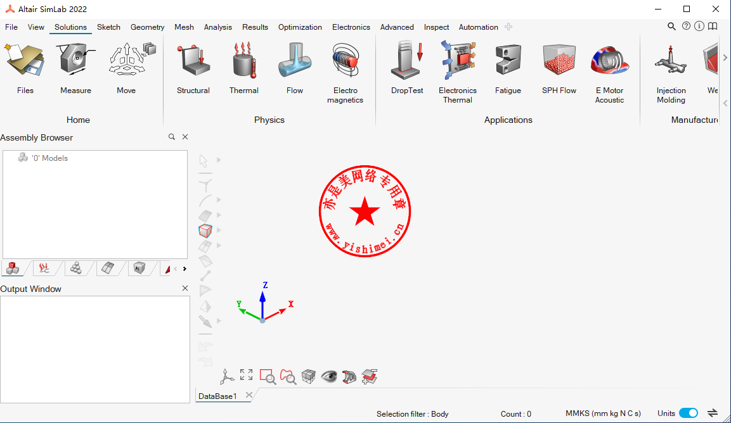Screen dimensions: 731x423
Task: Close the Assembly Browser panel
Action: [185, 137]
